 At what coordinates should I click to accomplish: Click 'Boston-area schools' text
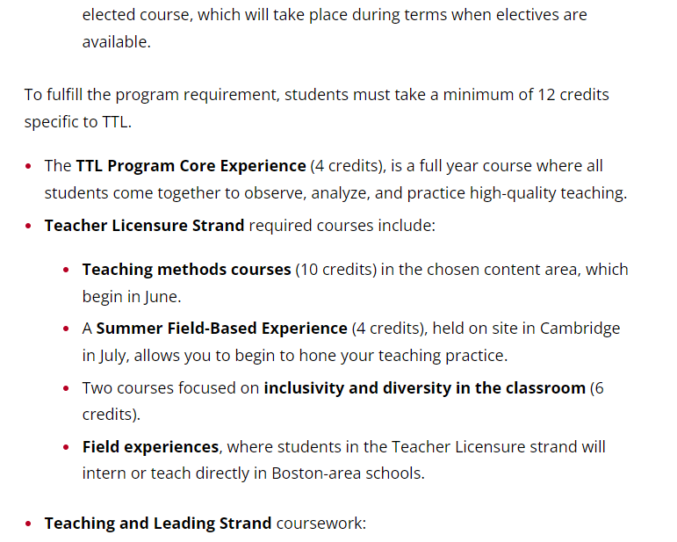(x=348, y=473)
